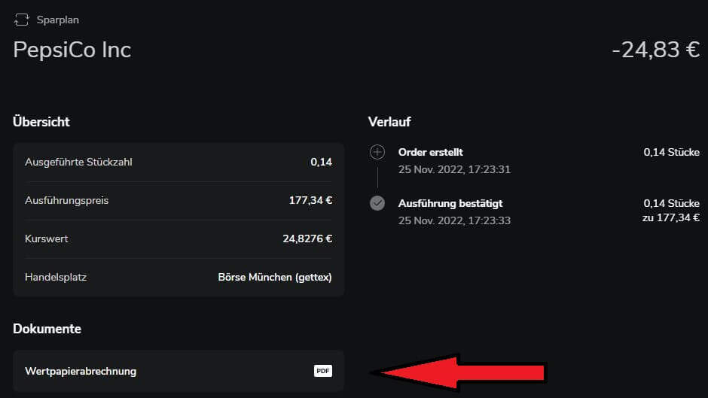Click the Verlauf section heading
This screenshot has width=708, height=398.
click(x=389, y=121)
